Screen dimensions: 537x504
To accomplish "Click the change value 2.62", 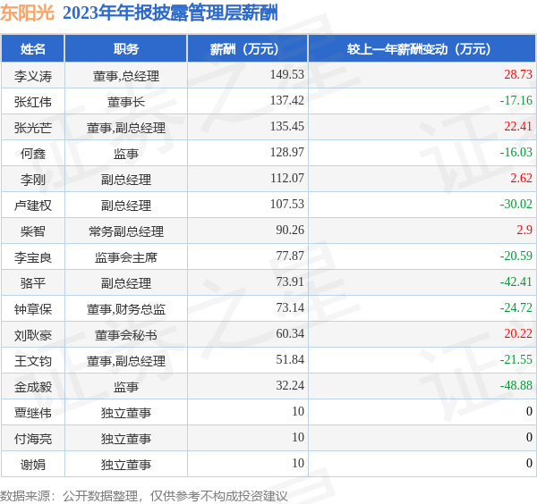I will pos(521,178).
